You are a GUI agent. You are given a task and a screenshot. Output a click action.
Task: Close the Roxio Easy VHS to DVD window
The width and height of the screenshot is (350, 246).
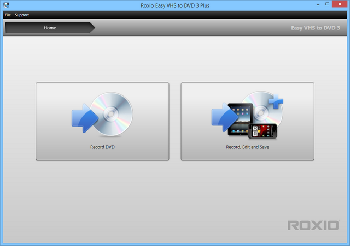(340, 4)
